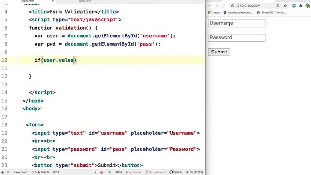Click the 'no branch' git indicator
The image size is (311, 175).
pos(134,172)
